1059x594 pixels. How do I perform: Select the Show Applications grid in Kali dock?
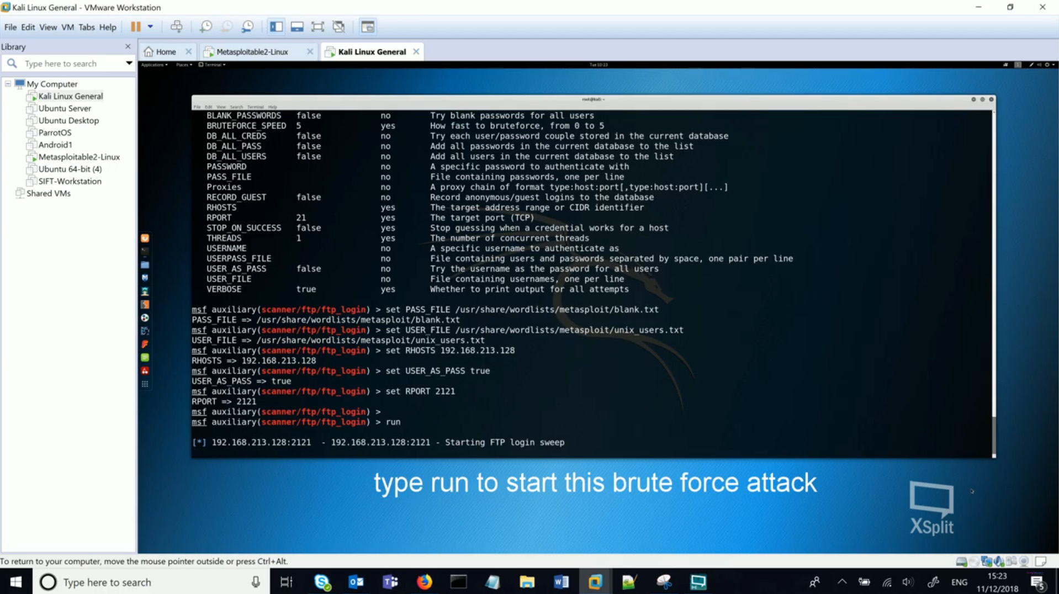(x=145, y=384)
